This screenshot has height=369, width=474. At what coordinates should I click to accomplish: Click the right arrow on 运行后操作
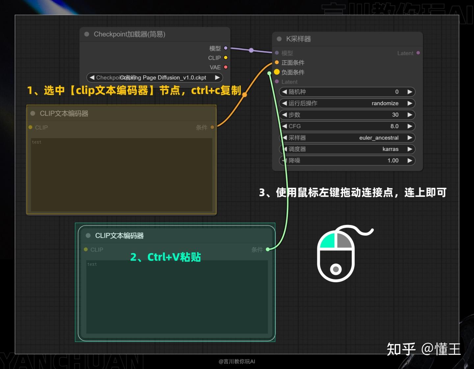click(410, 103)
